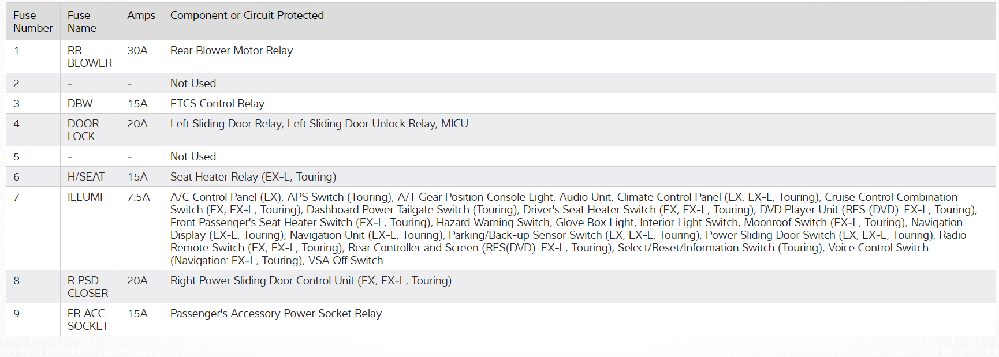999x357 pixels.
Task: Select the "ILLUMI" fuse name cell
Action: pyautogui.click(x=85, y=197)
